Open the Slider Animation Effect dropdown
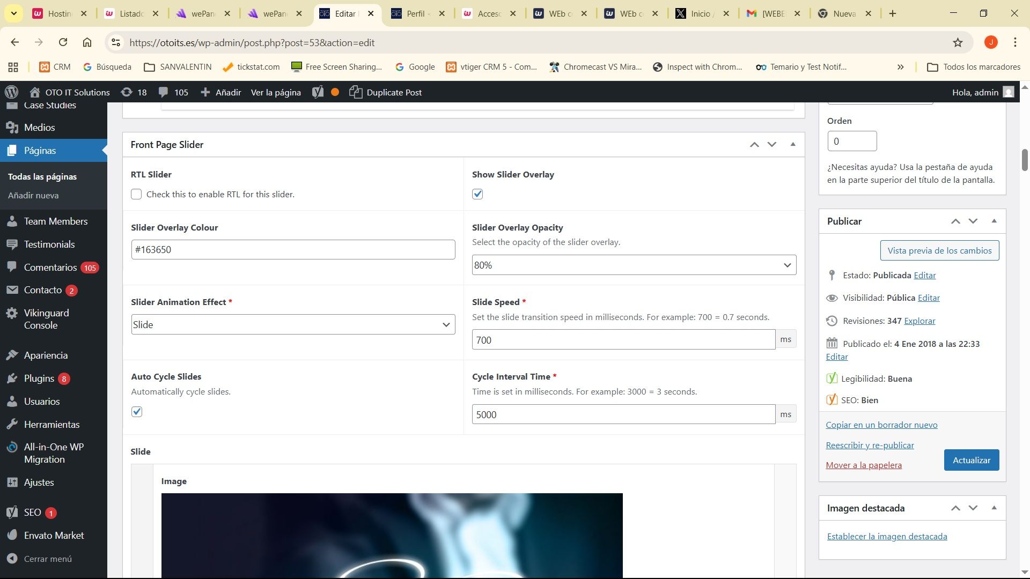 293,324
